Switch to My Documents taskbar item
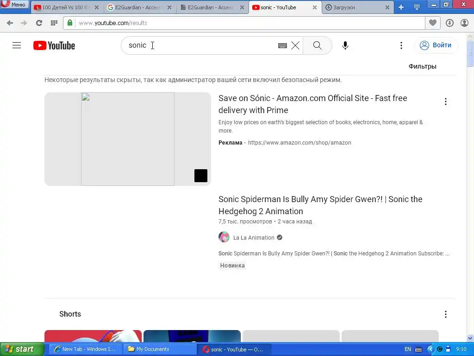Screen dimensions: 474x356 159,350
